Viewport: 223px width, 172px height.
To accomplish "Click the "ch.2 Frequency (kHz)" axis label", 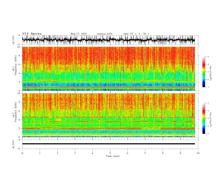I will pyautogui.click(x=15, y=112).
